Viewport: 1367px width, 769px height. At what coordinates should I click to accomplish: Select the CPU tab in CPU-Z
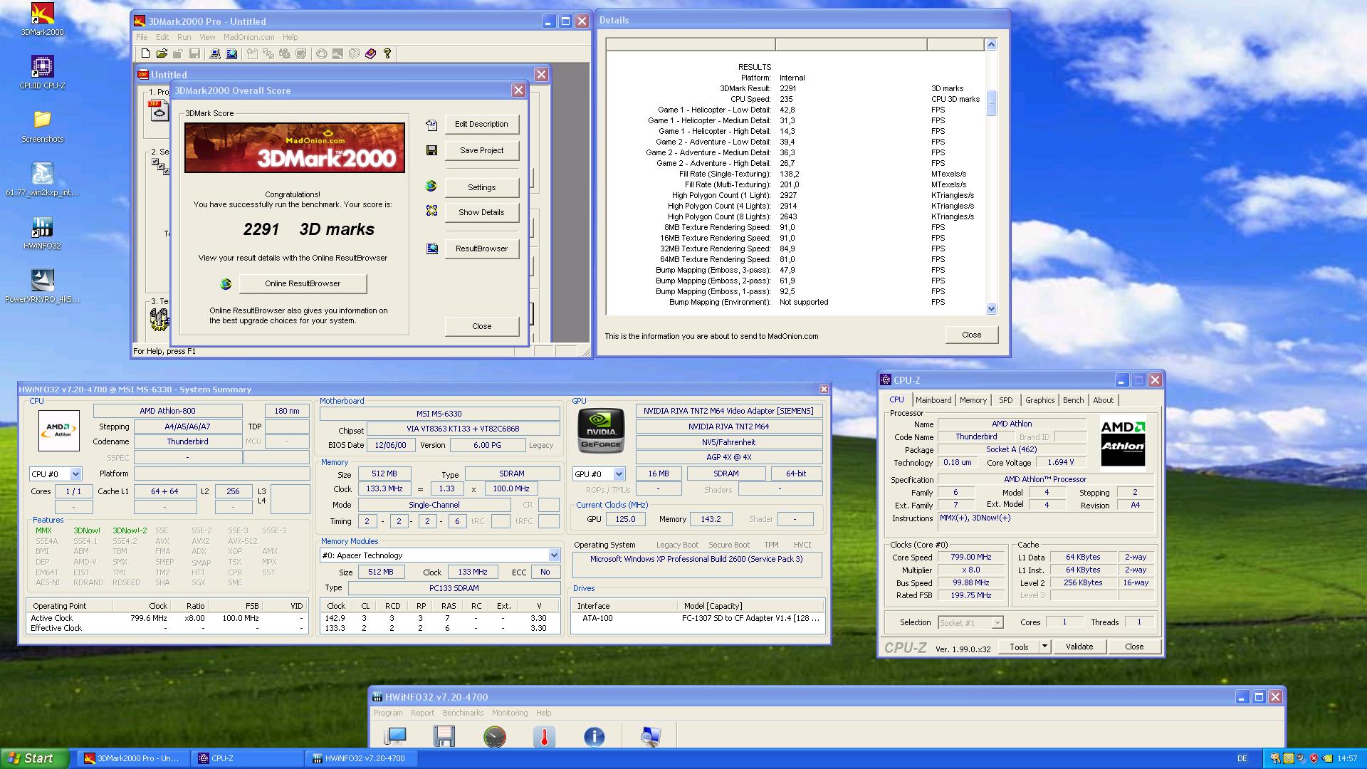click(896, 399)
